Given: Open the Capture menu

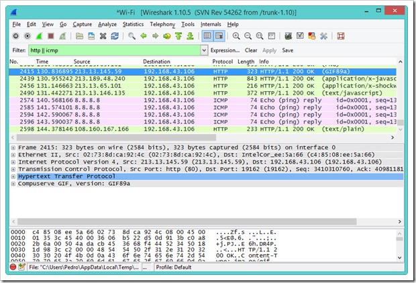Looking at the screenshot, I should coord(83,24).
